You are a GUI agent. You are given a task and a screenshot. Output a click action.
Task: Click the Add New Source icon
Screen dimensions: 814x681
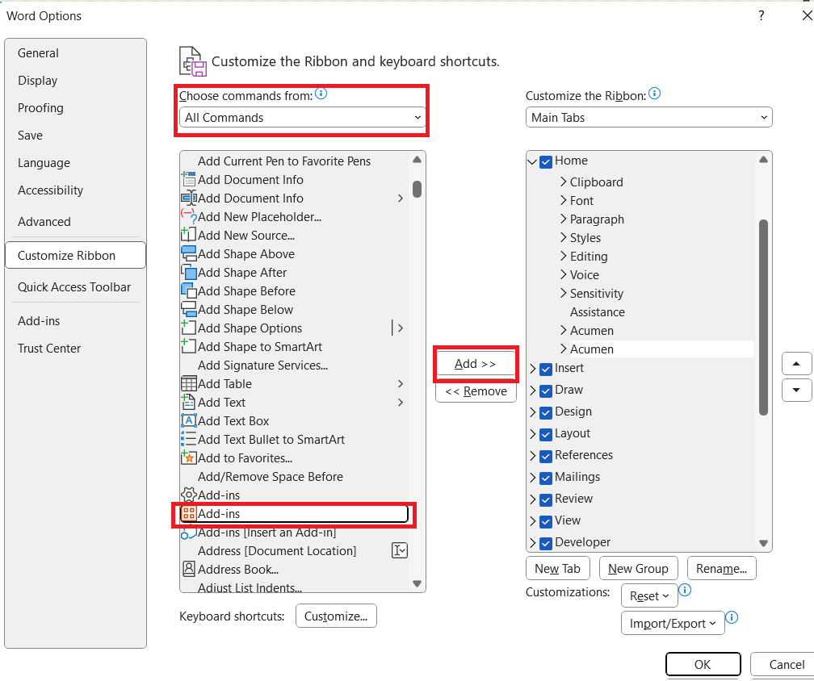point(188,236)
